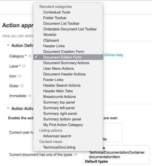The width and height of the screenshot is (152, 166).
Task: Select documentationItem in types list
Action: pyautogui.click(x=104, y=157)
